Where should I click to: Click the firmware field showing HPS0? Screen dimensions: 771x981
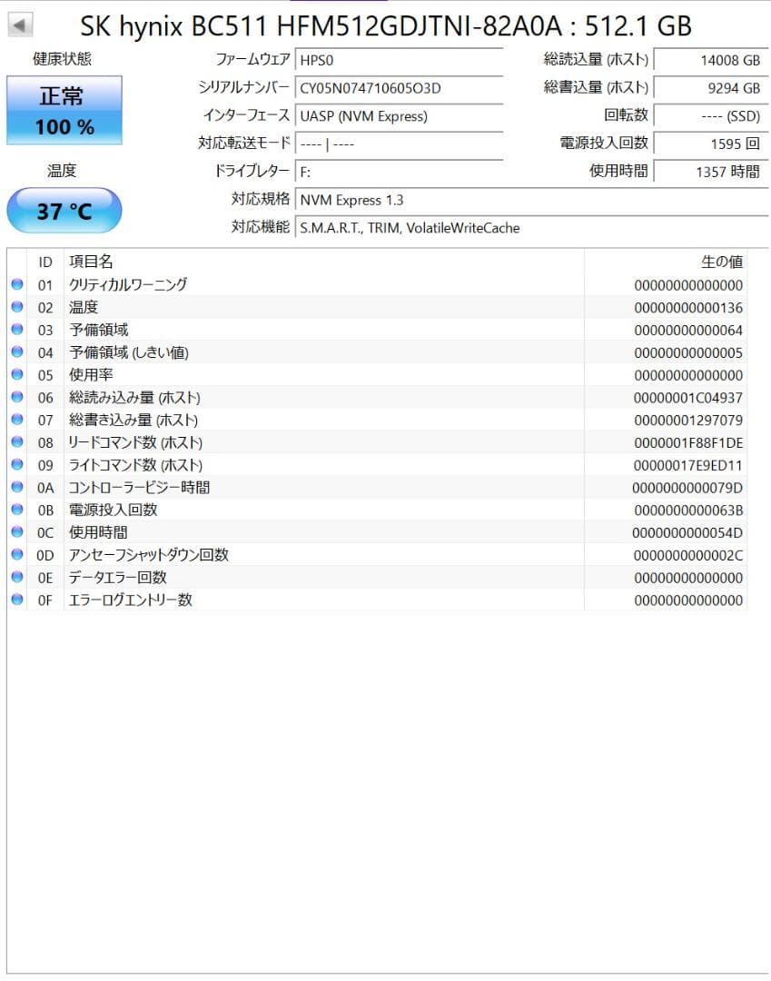(399, 60)
